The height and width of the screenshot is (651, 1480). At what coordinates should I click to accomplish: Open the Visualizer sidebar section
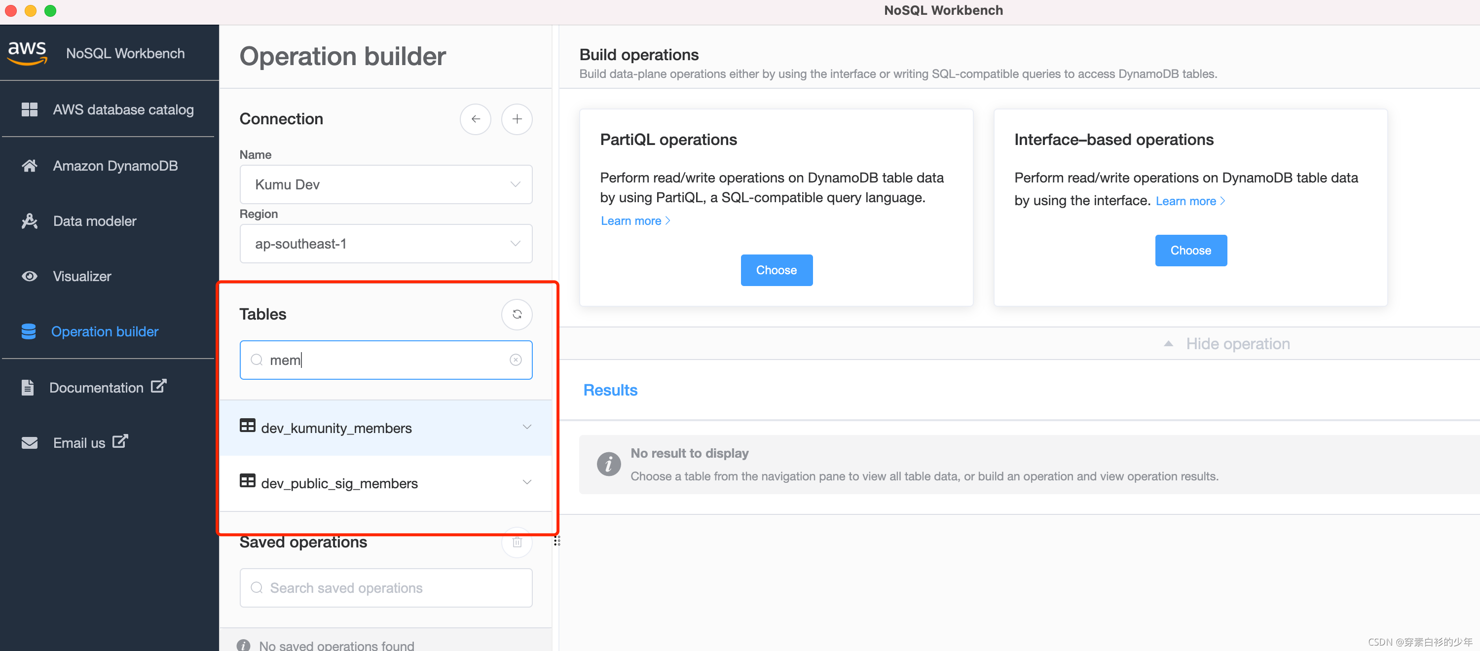(82, 276)
